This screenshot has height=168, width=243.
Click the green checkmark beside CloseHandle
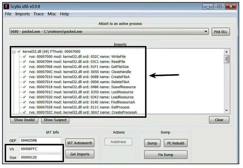click(x=24, y=72)
